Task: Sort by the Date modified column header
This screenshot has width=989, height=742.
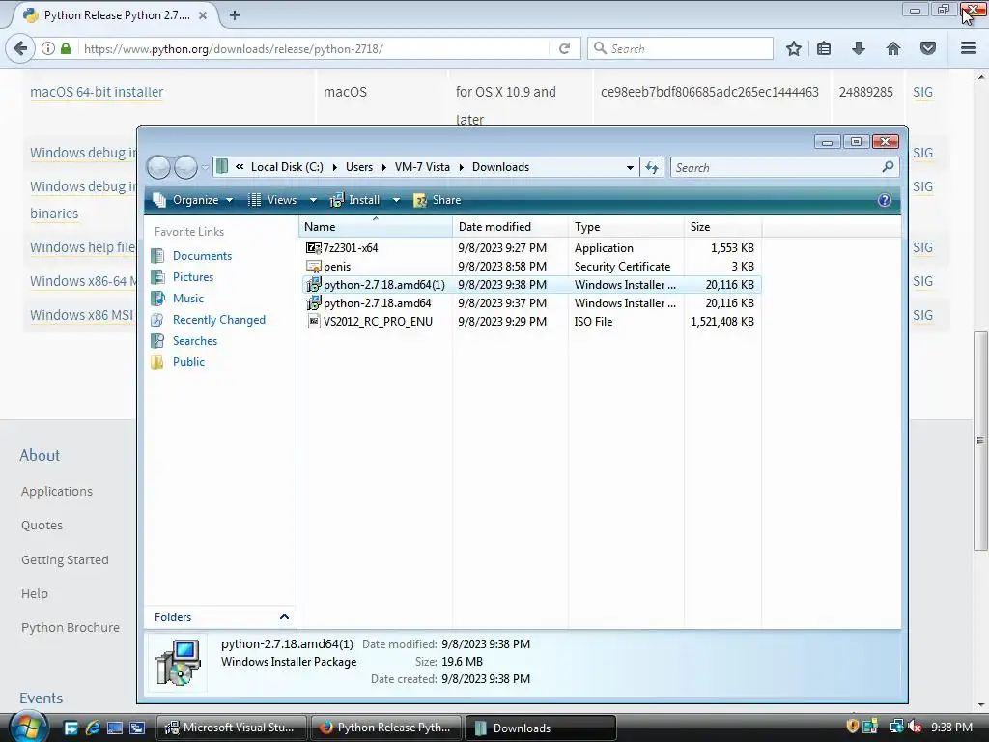Action: point(510,226)
